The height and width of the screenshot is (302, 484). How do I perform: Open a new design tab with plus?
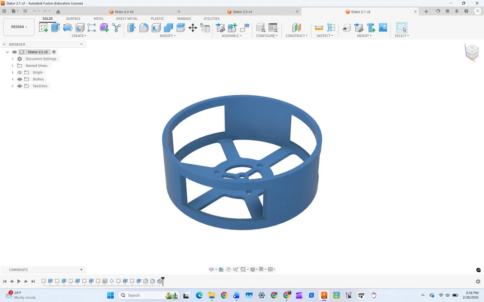coord(426,12)
